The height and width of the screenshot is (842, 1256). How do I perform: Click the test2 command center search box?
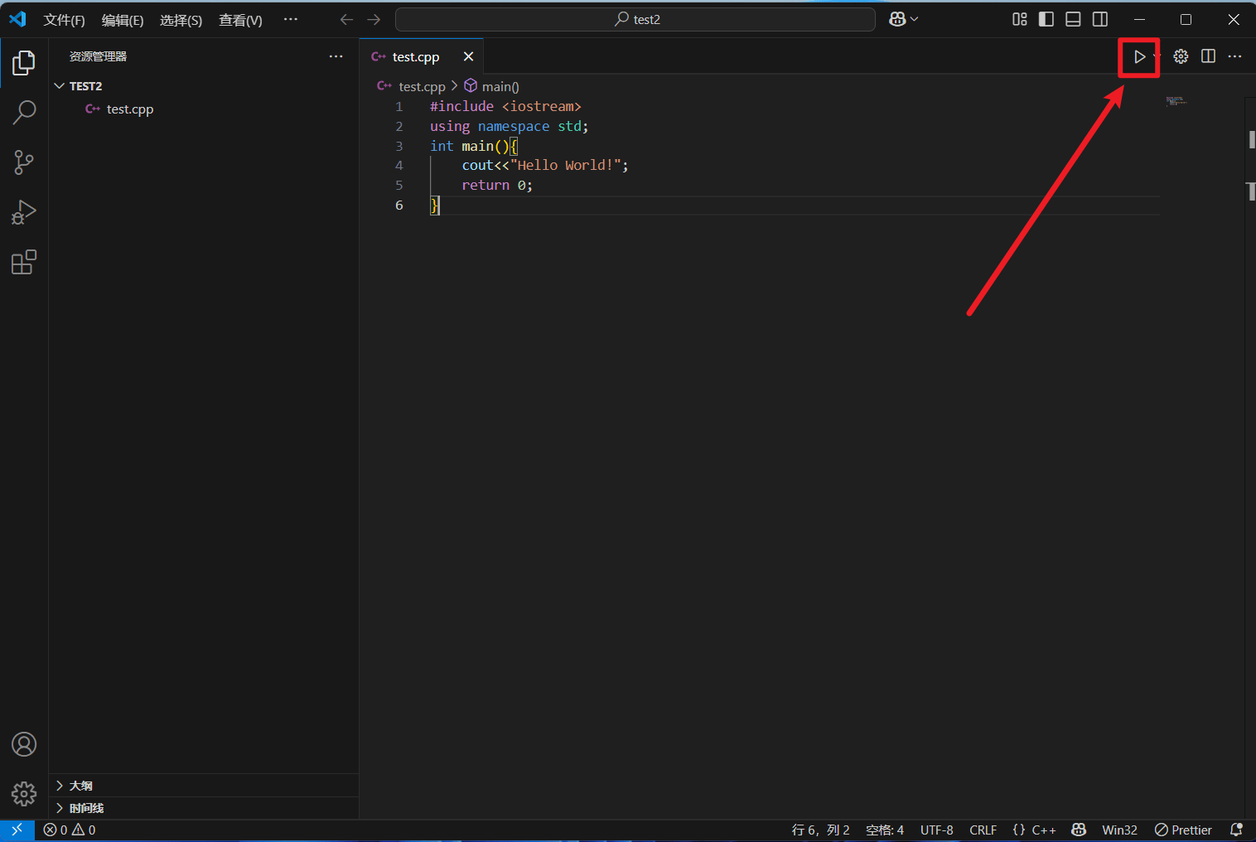coord(635,19)
